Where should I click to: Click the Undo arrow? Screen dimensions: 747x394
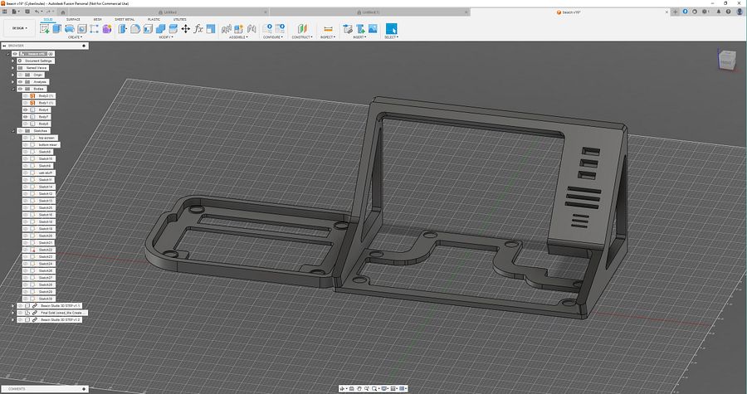[x=37, y=12]
